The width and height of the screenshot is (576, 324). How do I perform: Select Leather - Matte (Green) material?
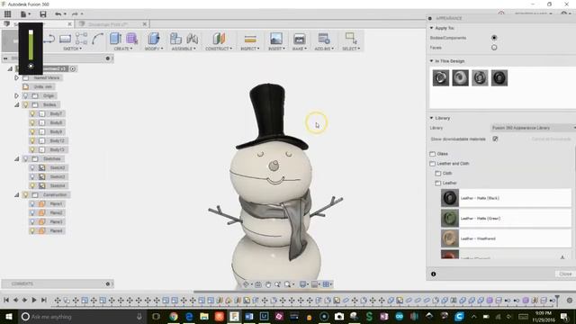506,218
